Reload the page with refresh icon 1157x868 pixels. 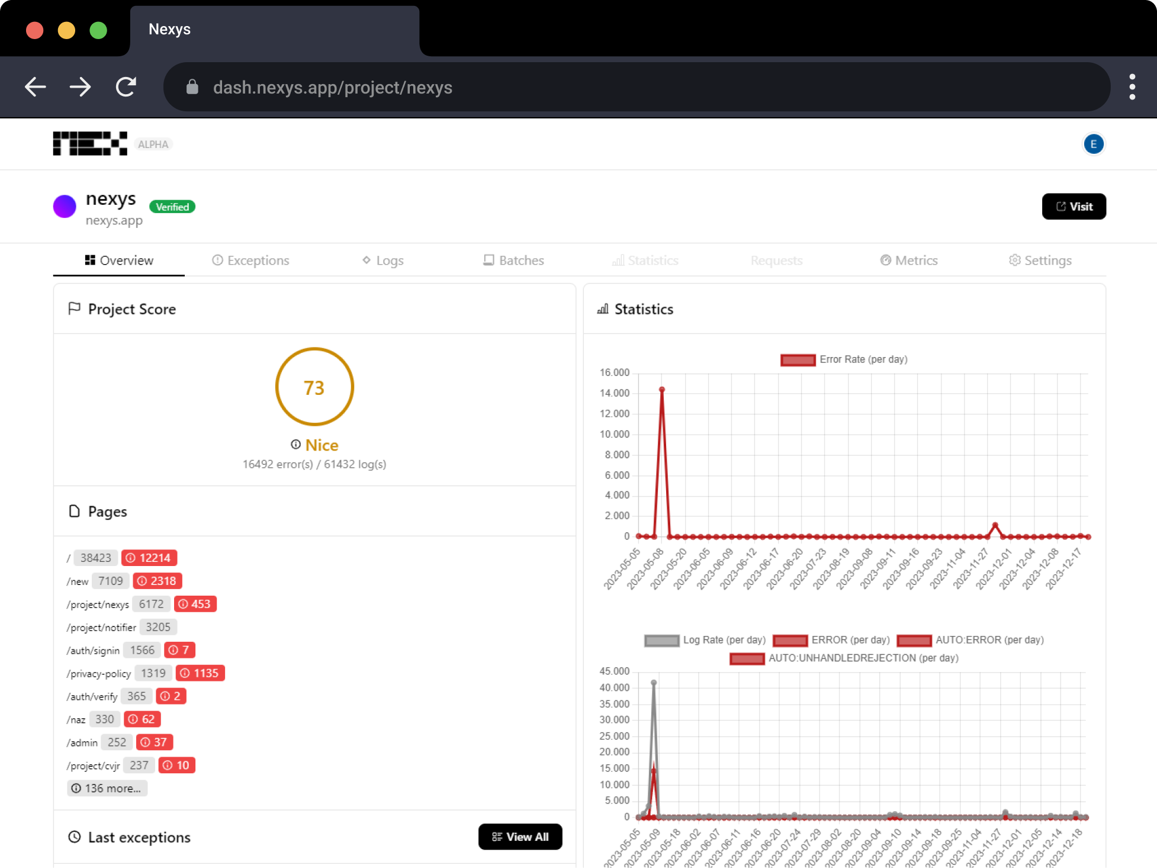point(126,87)
